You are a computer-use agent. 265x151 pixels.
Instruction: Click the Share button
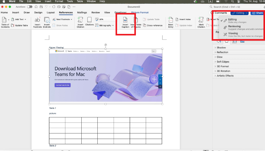(258, 13)
